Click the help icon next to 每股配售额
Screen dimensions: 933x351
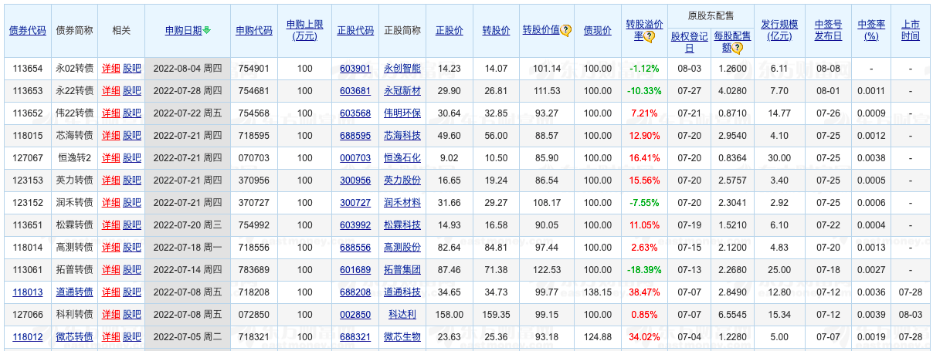[738, 49]
